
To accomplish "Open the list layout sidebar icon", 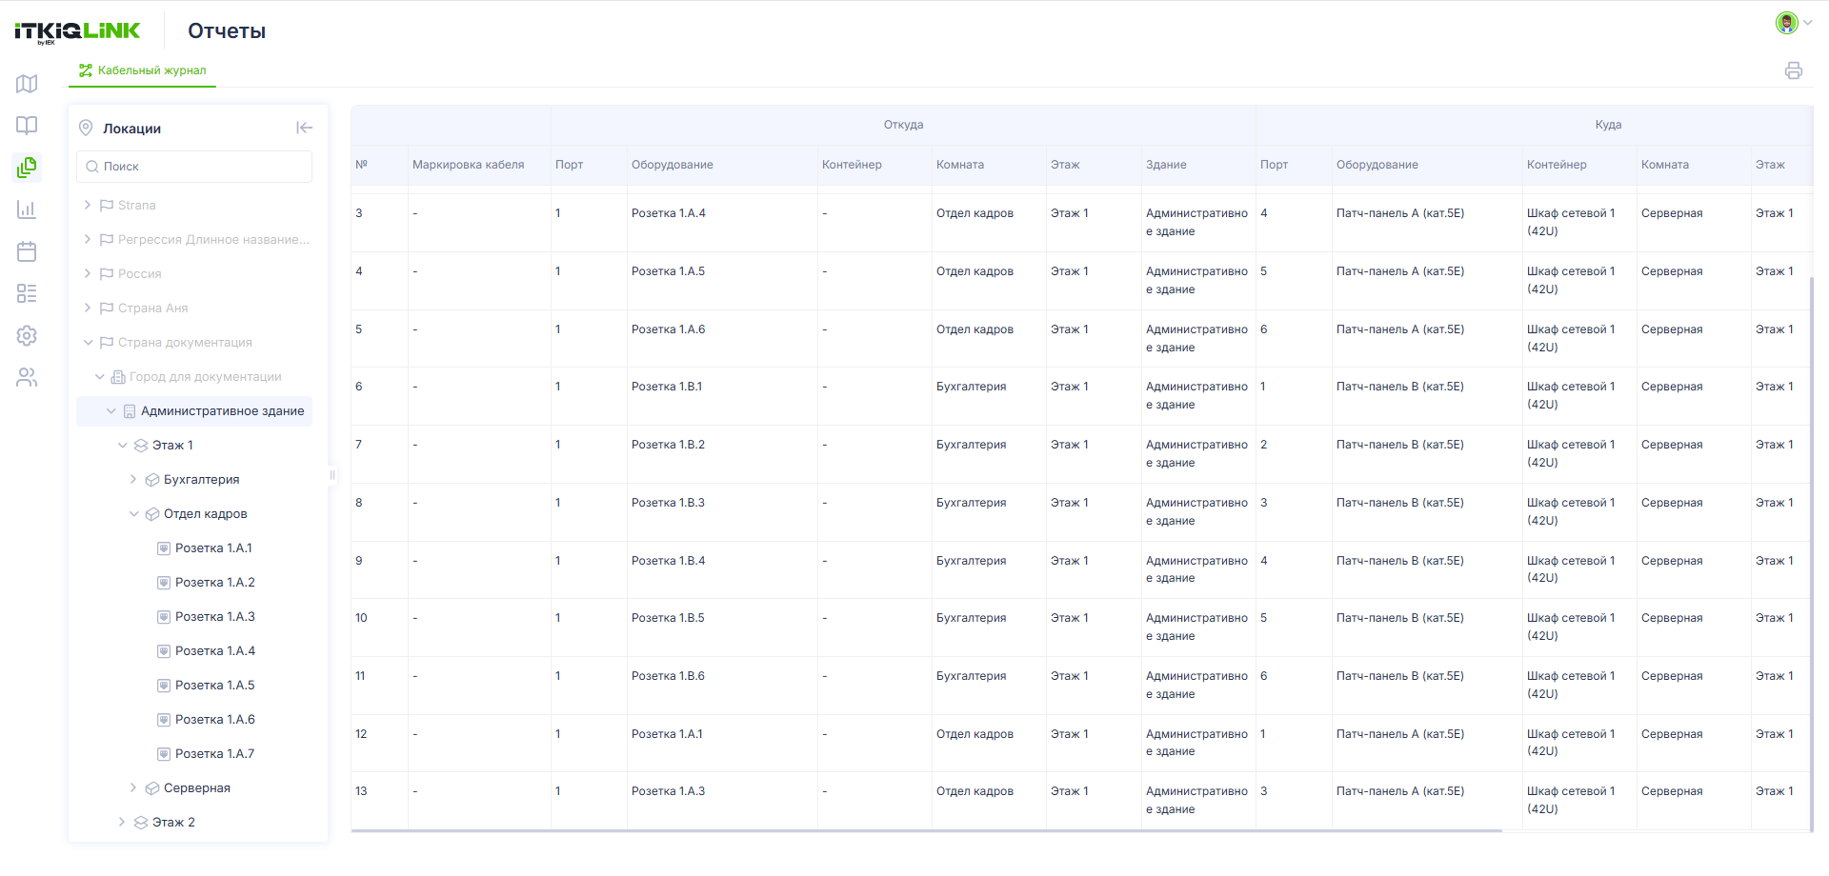I will tap(27, 293).
